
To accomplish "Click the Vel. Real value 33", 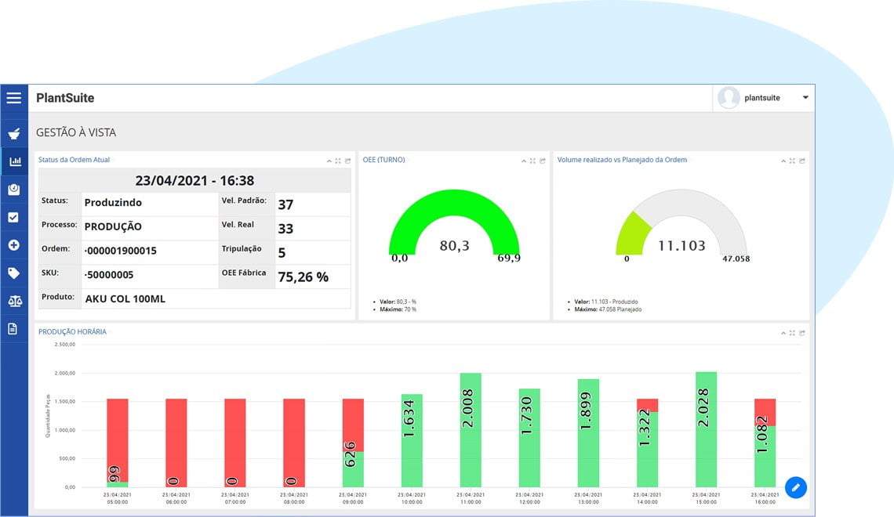I will pos(285,228).
